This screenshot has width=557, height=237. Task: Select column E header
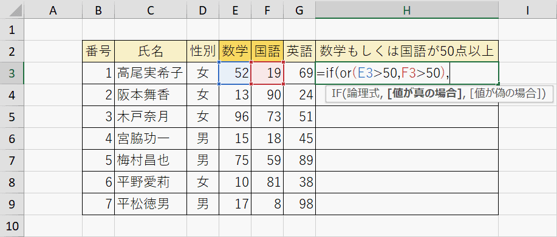point(235,11)
